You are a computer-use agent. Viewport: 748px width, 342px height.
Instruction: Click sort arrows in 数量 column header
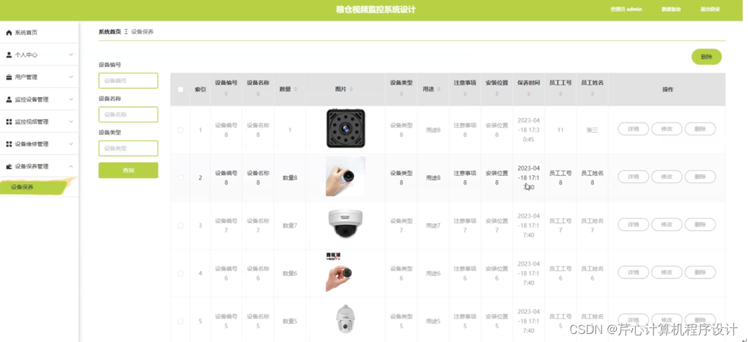click(295, 89)
